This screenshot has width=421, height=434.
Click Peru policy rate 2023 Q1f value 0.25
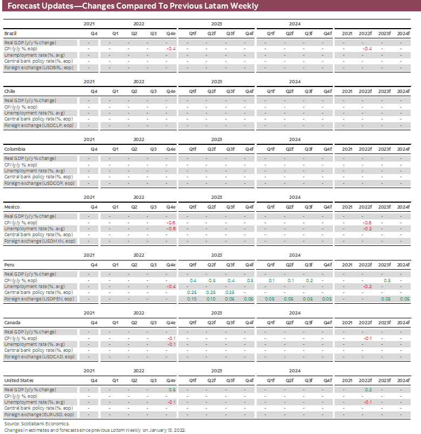pos(192,292)
